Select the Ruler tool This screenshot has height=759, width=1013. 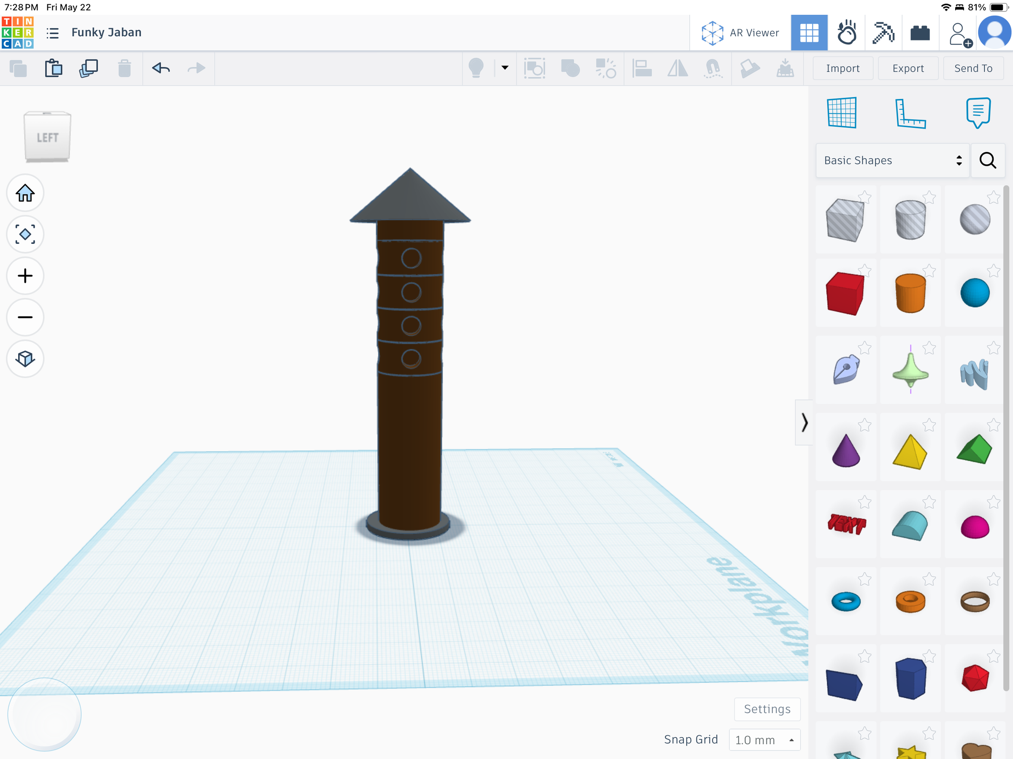(910, 113)
